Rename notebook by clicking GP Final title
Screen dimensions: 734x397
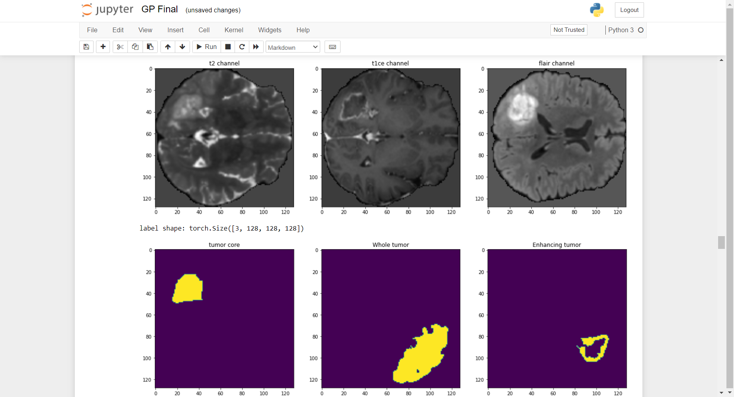(x=159, y=10)
